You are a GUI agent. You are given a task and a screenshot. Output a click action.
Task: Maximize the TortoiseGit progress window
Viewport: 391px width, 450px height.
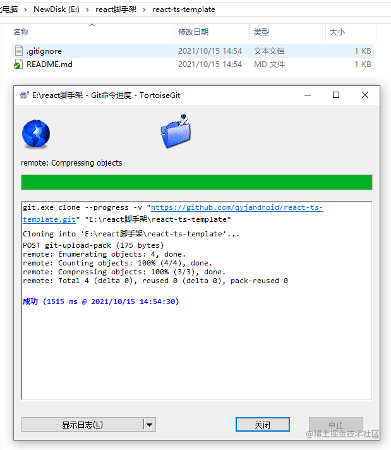tap(336, 95)
